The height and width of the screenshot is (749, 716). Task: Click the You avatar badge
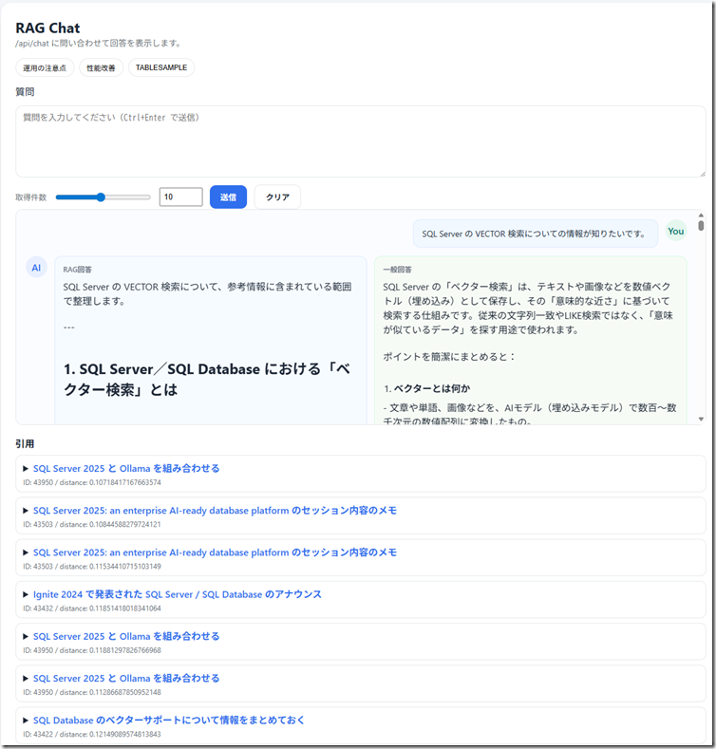pyautogui.click(x=676, y=232)
